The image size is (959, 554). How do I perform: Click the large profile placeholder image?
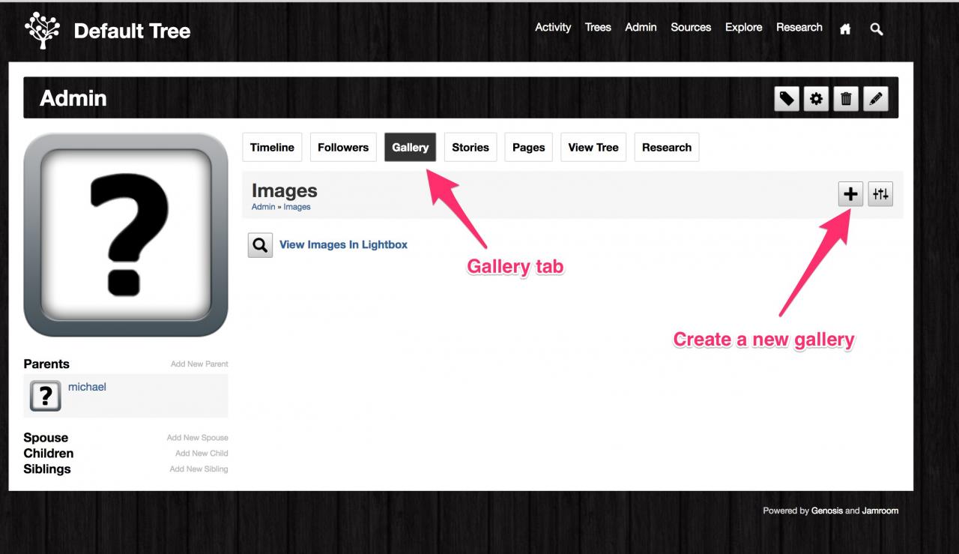pyautogui.click(x=126, y=235)
